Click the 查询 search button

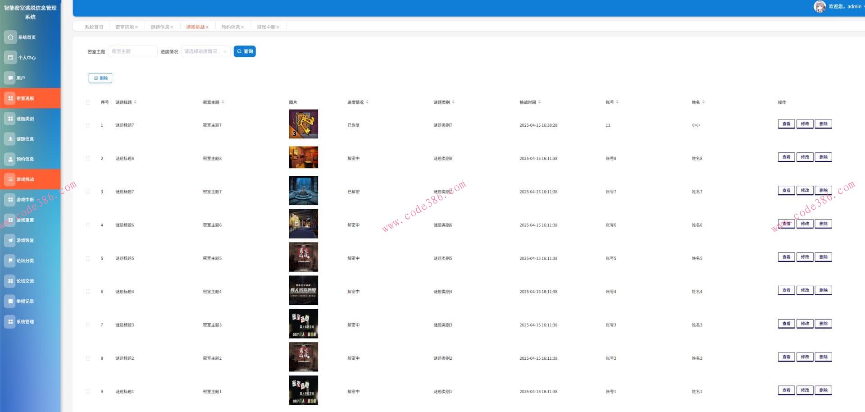(245, 51)
